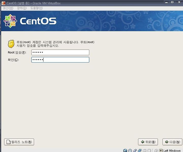Maximize the VirtualBox window
The height and width of the screenshot is (152, 183).
(172, 2)
